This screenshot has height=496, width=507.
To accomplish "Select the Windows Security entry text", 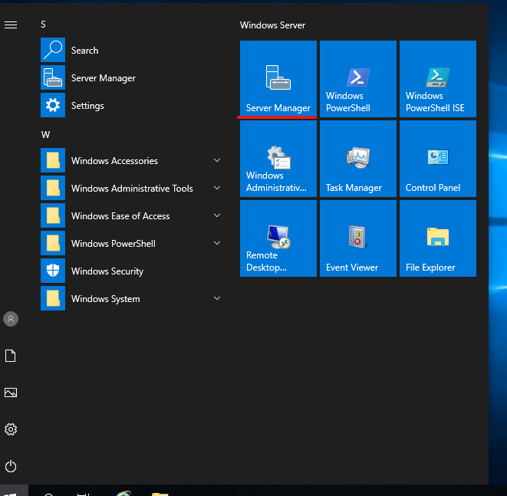I will 107,271.
